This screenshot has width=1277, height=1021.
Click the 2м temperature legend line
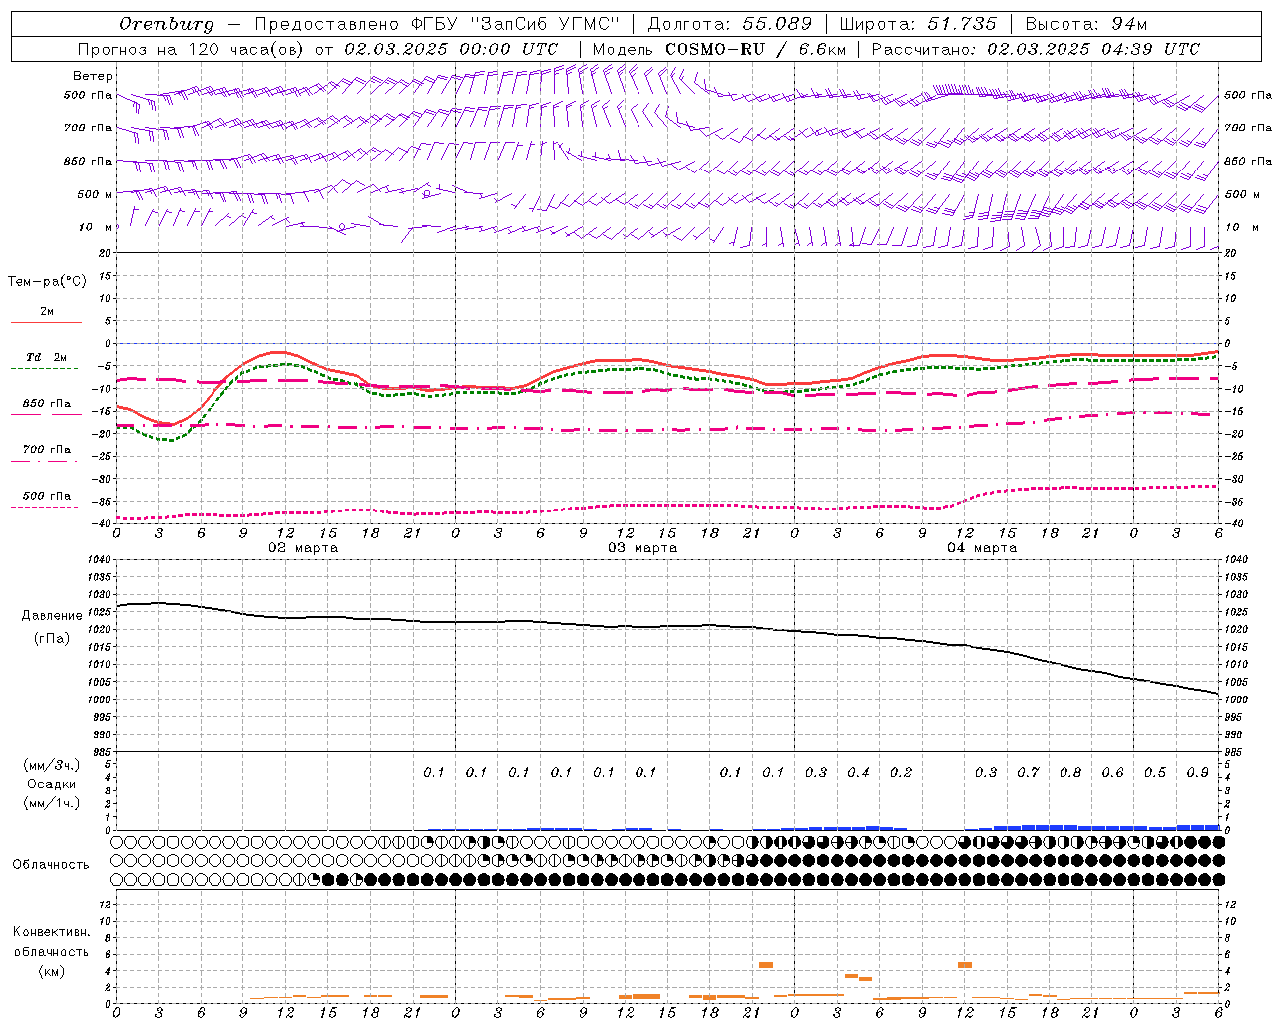(46, 322)
